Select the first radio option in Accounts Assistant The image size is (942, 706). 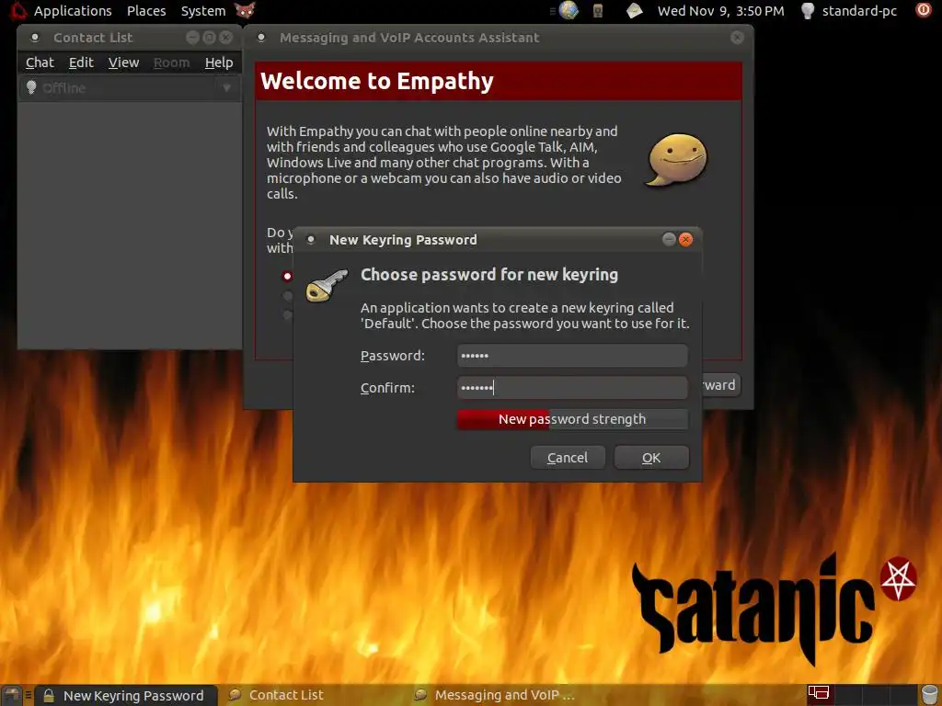[x=287, y=276]
